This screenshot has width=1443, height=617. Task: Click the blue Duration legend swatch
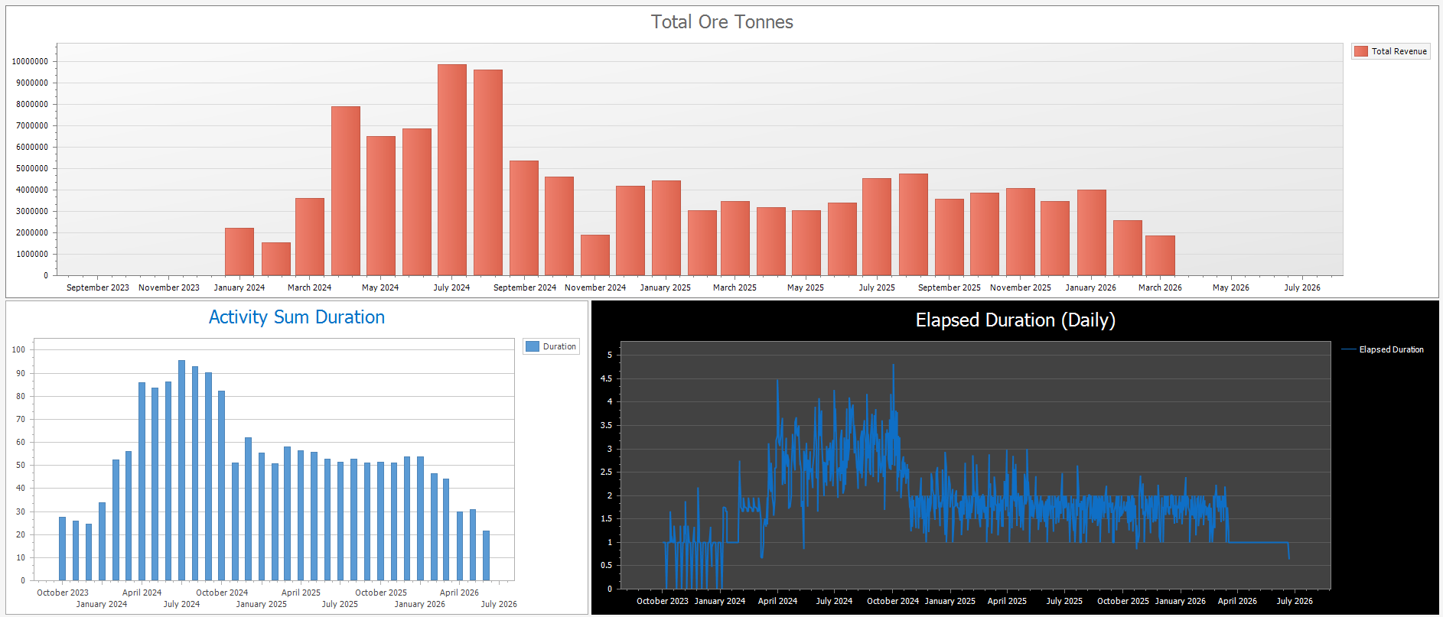[533, 346]
